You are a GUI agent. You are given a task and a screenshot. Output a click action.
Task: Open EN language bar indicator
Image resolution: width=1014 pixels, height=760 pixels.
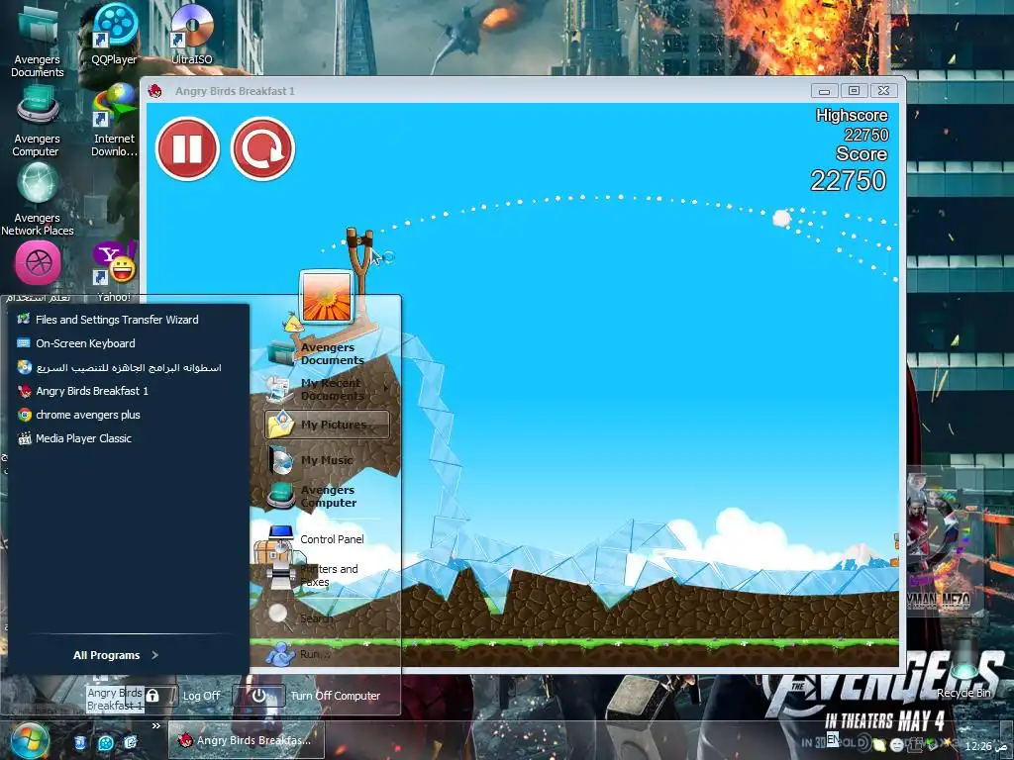pyautogui.click(x=833, y=738)
